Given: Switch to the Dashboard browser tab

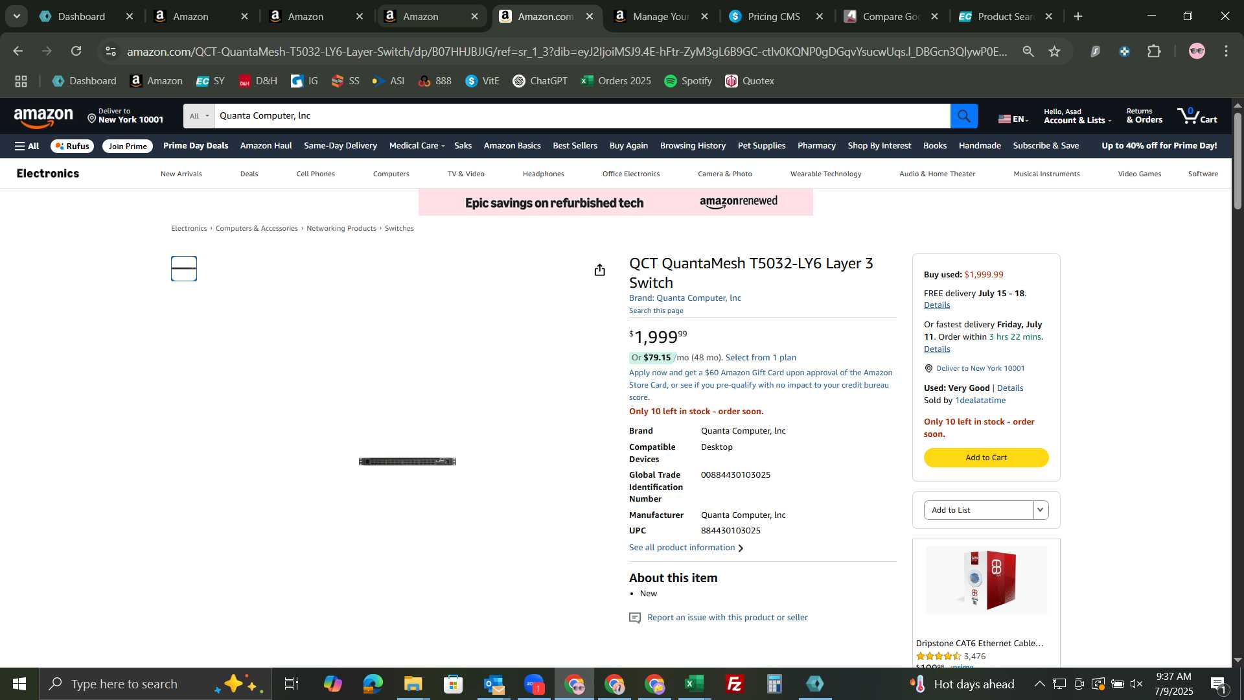Looking at the screenshot, I should click(86, 16).
